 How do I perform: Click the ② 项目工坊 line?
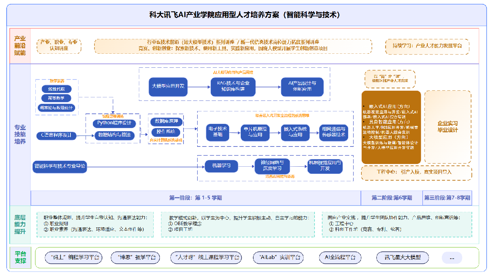point(180,229)
